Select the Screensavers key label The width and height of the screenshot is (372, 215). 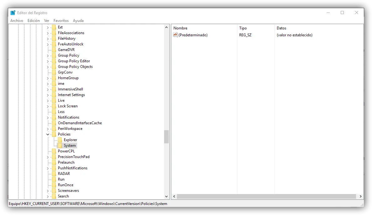(x=68, y=191)
